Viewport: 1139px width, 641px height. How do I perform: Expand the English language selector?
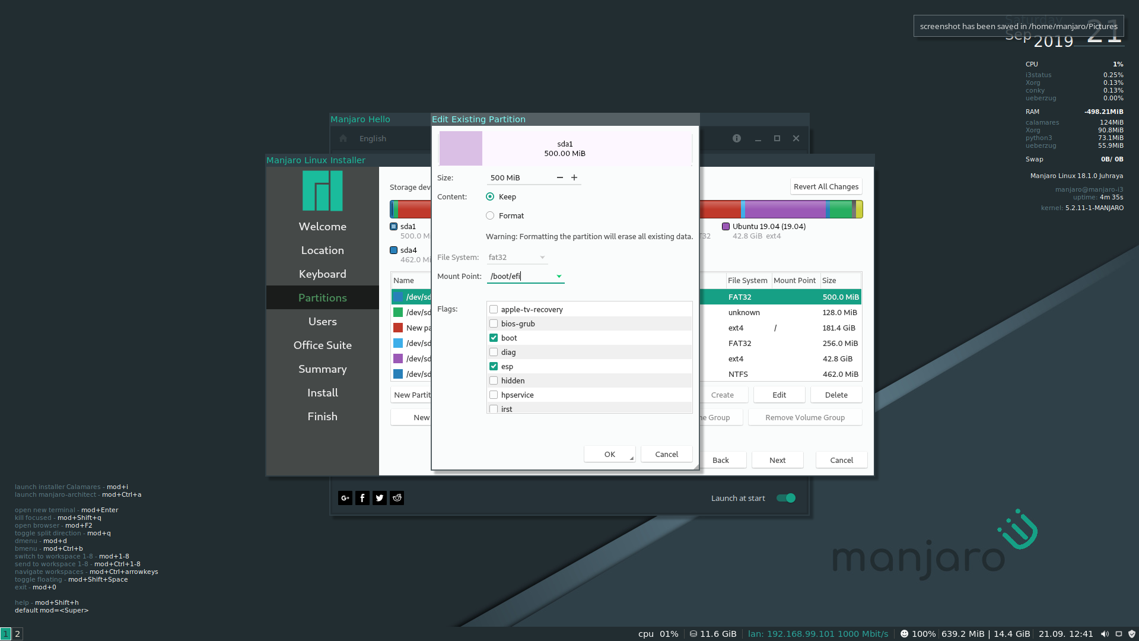click(x=372, y=138)
